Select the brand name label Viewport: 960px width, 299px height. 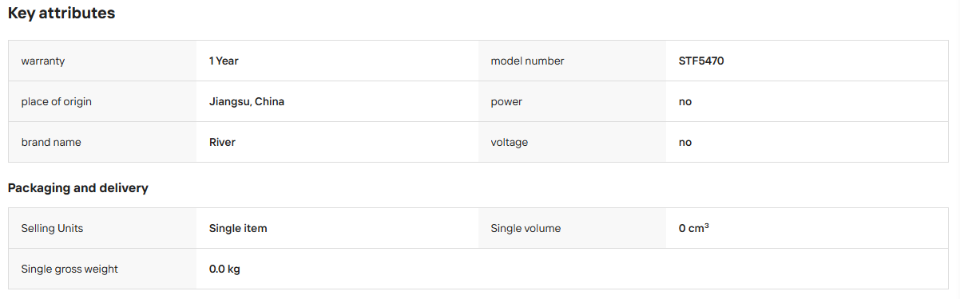click(51, 142)
